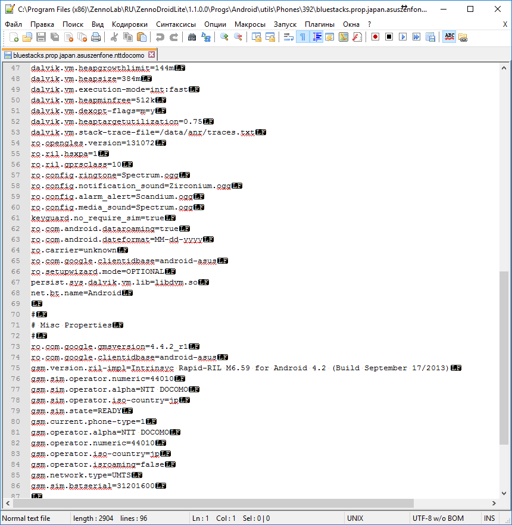Cut selection with scissors icon
This screenshot has width=512, height=525.
pos(114,37)
